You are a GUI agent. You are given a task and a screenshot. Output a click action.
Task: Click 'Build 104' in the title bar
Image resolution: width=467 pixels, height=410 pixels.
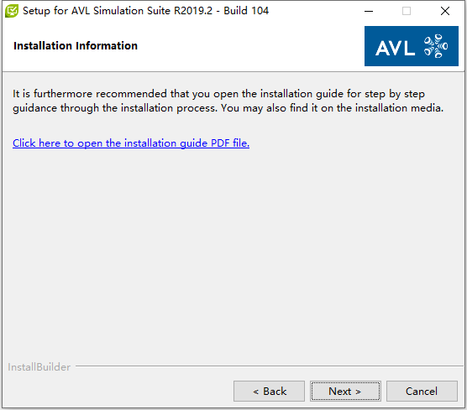tap(246, 11)
